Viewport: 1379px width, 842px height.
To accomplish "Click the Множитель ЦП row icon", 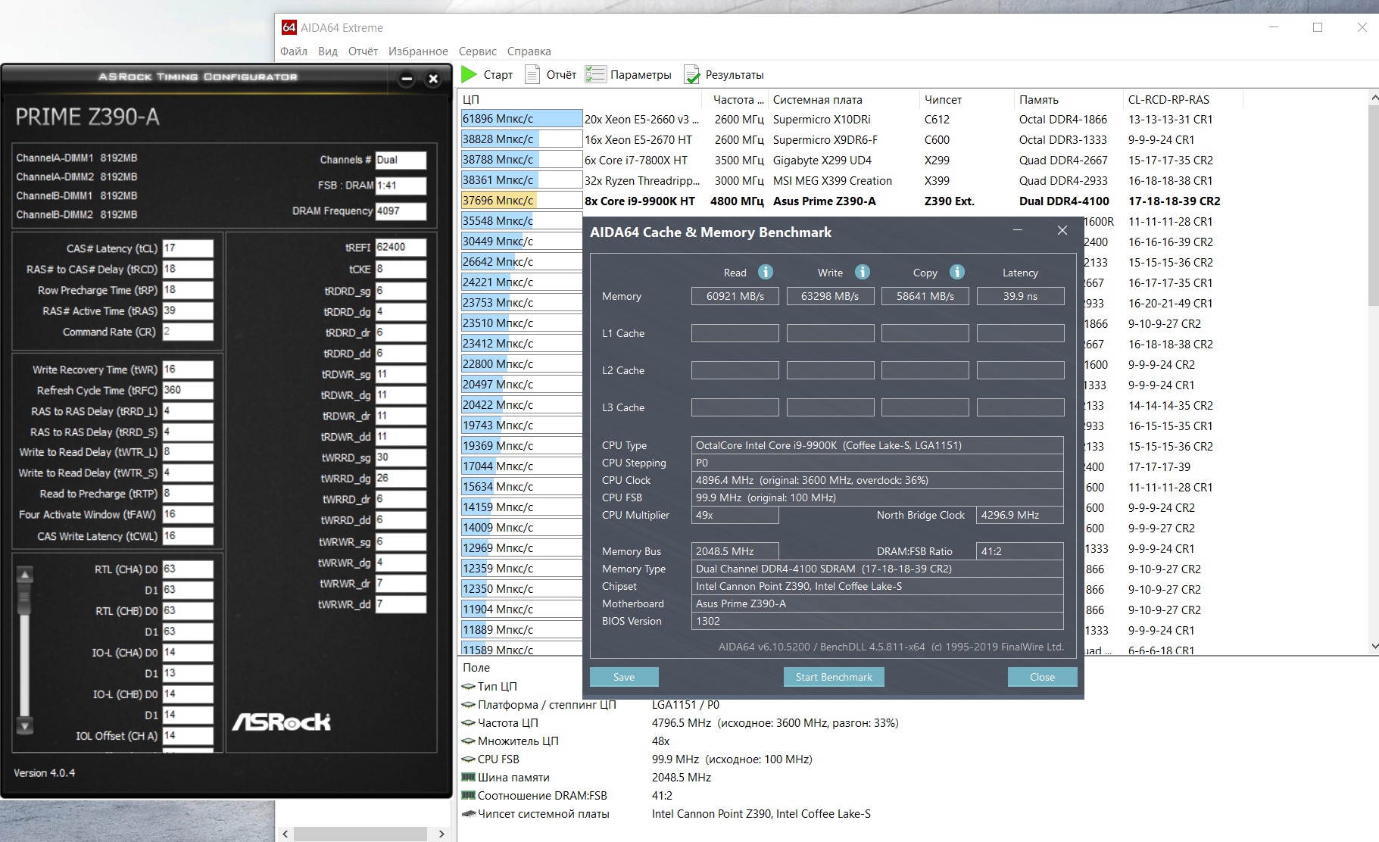I will [469, 741].
